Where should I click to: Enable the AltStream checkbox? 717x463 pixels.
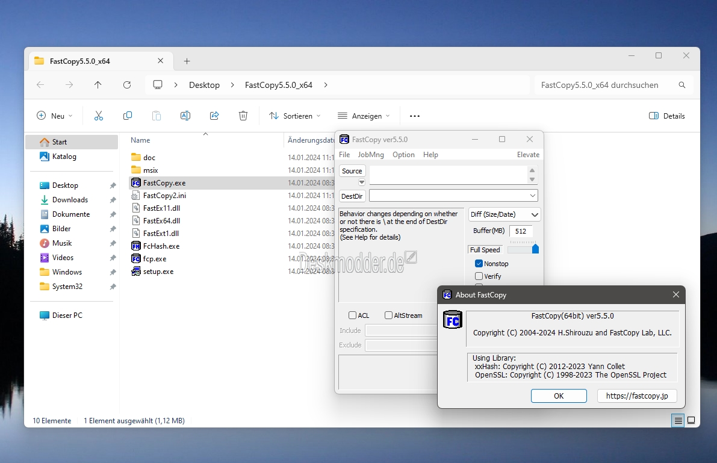pyautogui.click(x=388, y=315)
